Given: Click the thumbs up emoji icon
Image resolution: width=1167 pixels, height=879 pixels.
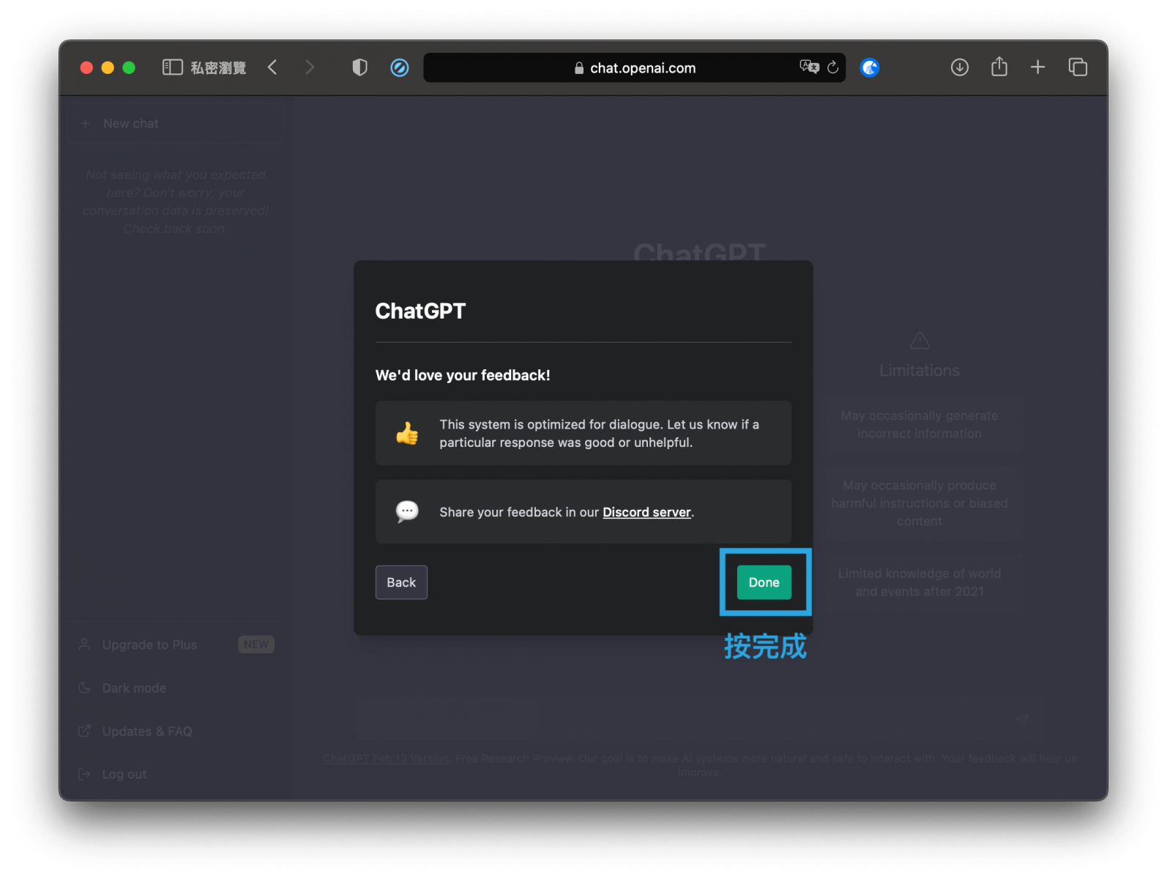Looking at the screenshot, I should [x=407, y=433].
